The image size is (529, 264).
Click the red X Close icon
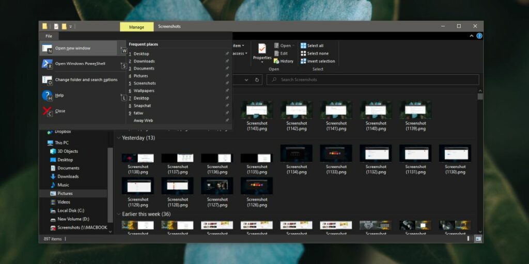(47, 111)
